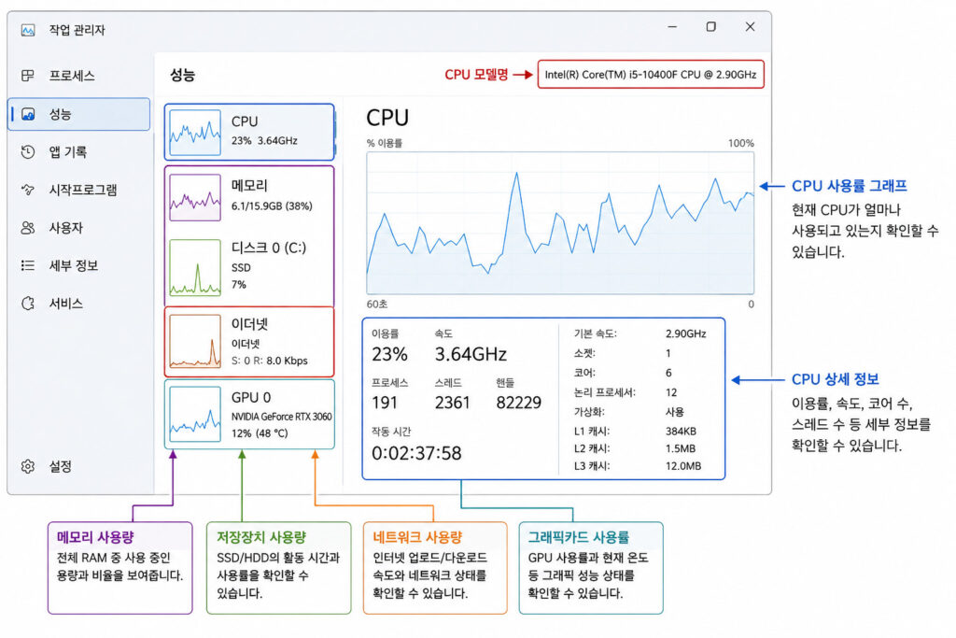This screenshot has height=638, width=956.
Task: Select the 디스크 0 (C:) mini graph thumbnail
Action: pos(195,268)
